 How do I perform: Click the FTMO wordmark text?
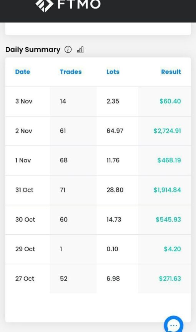coord(79,4)
